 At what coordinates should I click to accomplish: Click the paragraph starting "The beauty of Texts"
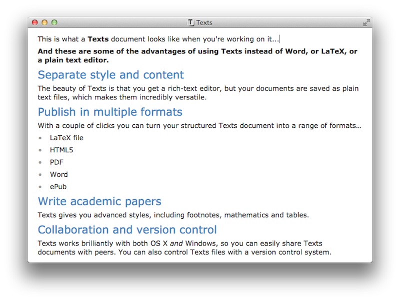coord(197,93)
